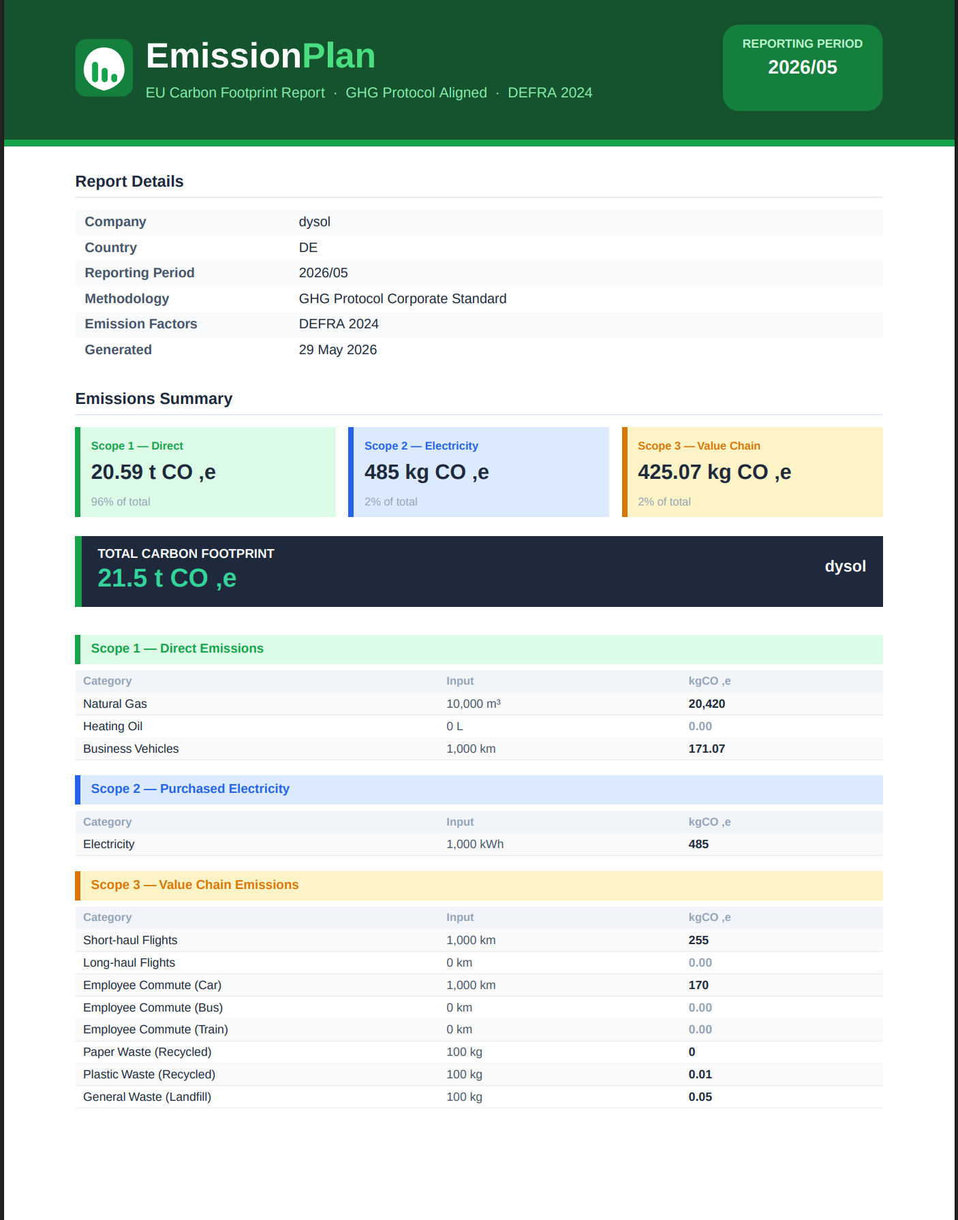Click 'GHG Protocol Aligned' in the header
The width and height of the screenshot is (958, 1220).
point(416,93)
